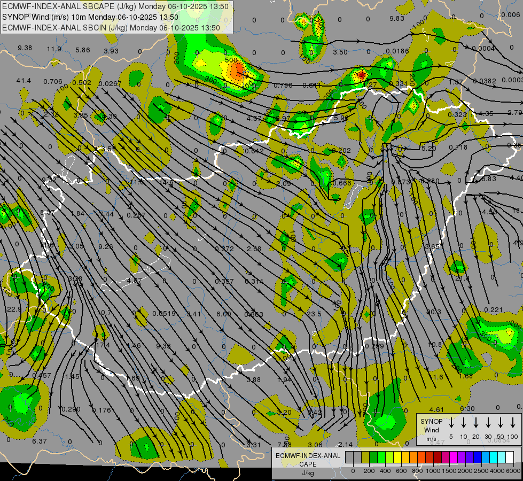Click the 'SYNOP Wind m/s' legend label
Screen dimensions: 523x481
pos(432,430)
